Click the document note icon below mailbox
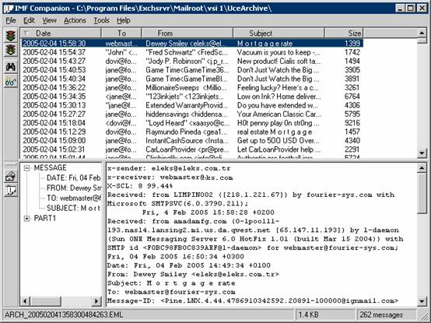 [11, 191]
